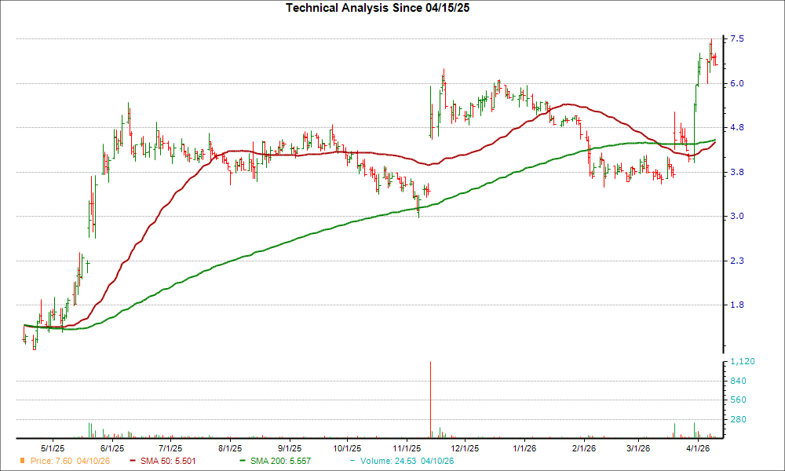Image resolution: width=785 pixels, height=471 pixels.
Task: Expand the 12/1/25 date label
Action: [467, 446]
